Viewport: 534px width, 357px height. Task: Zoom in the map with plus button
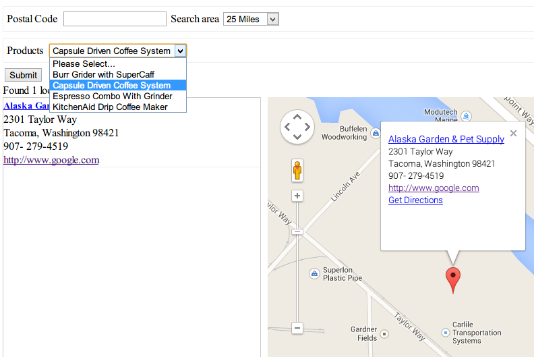click(x=297, y=196)
